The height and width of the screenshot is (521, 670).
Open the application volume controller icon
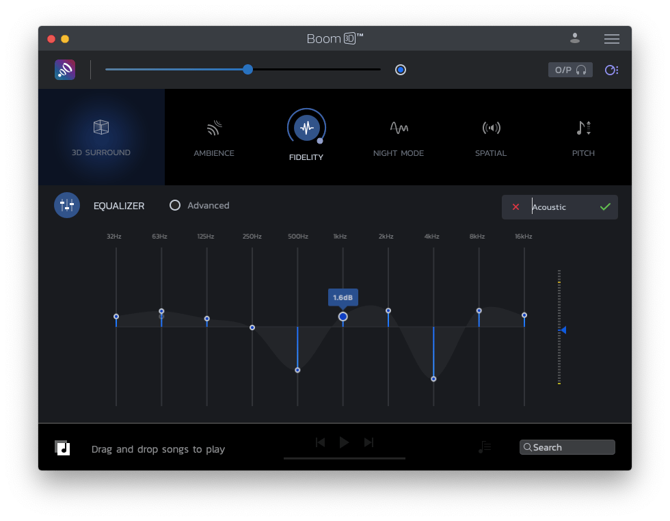pos(611,70)
